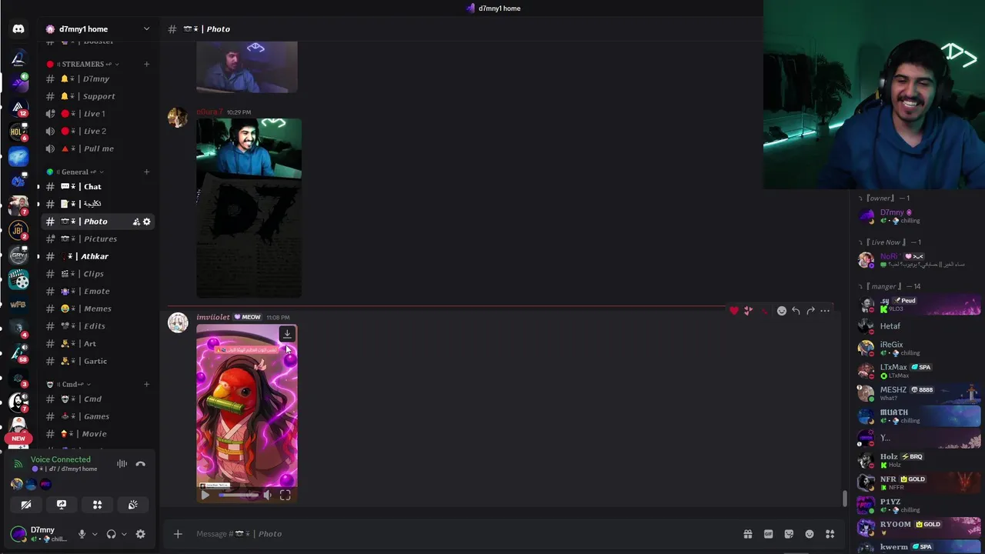Open the gift icon in message bar

747,534
